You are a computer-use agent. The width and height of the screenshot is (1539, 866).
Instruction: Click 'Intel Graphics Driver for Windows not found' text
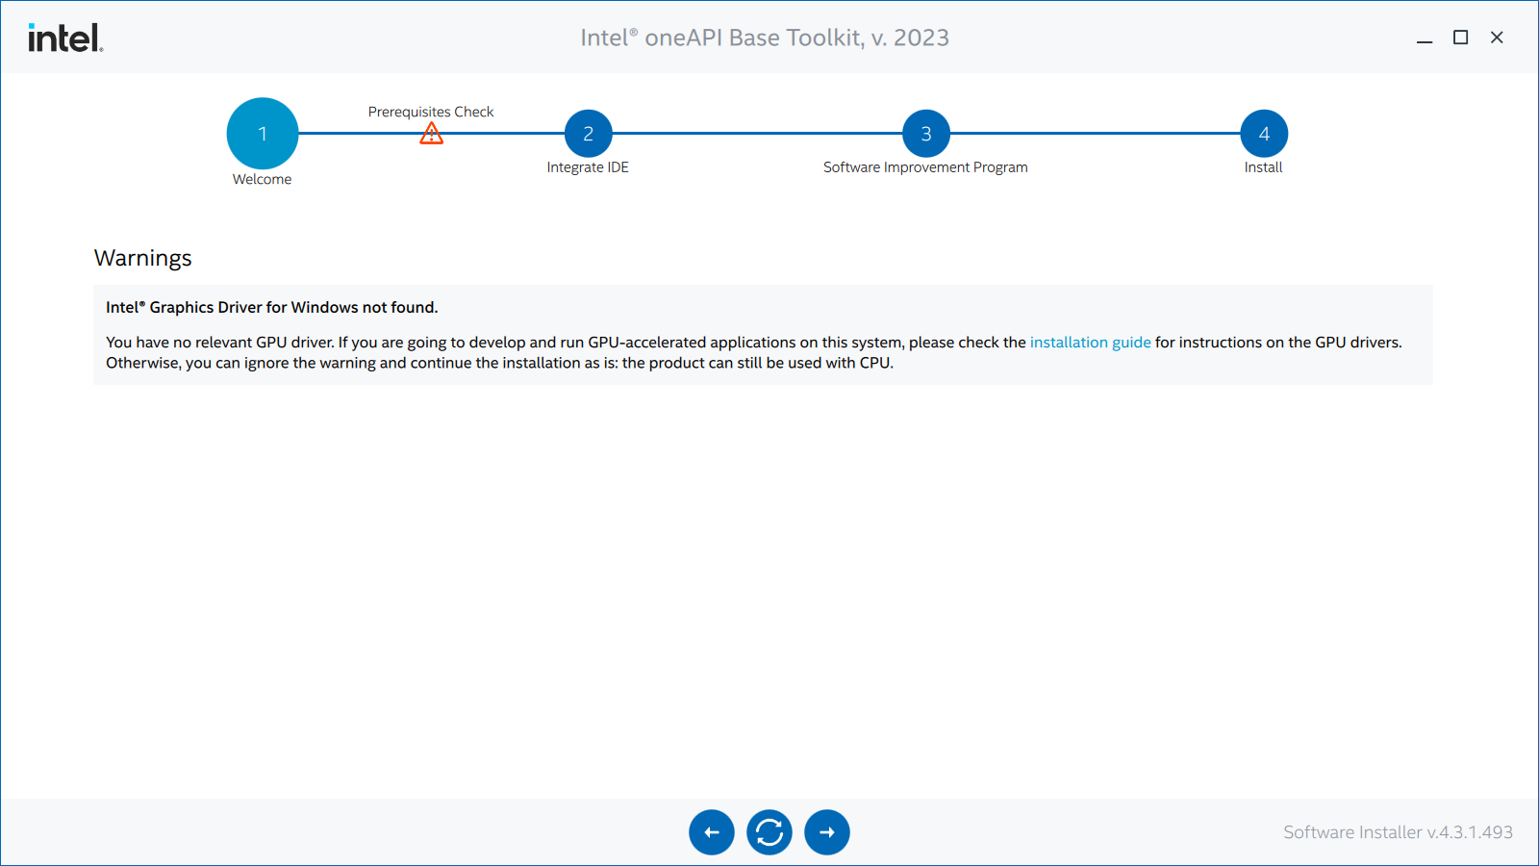point(271,307)
